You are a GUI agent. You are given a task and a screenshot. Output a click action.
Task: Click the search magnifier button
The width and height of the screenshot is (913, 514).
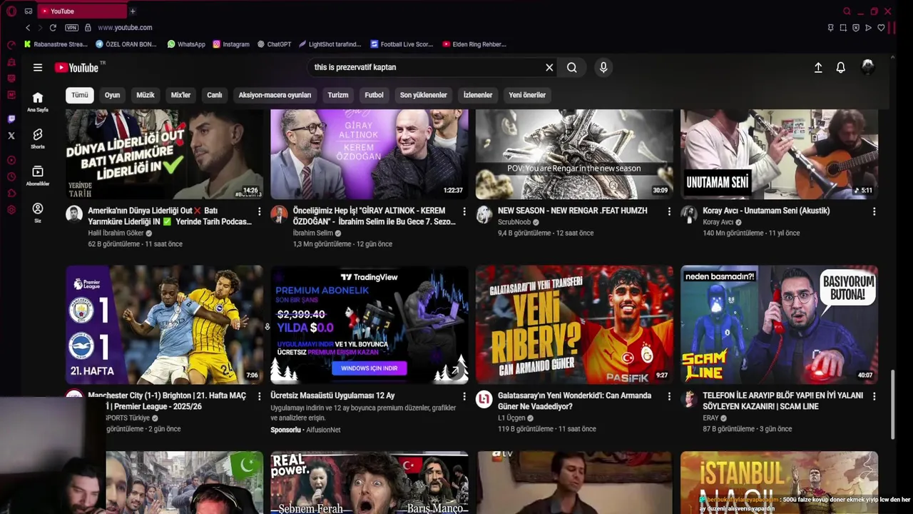tap(572, 68)
